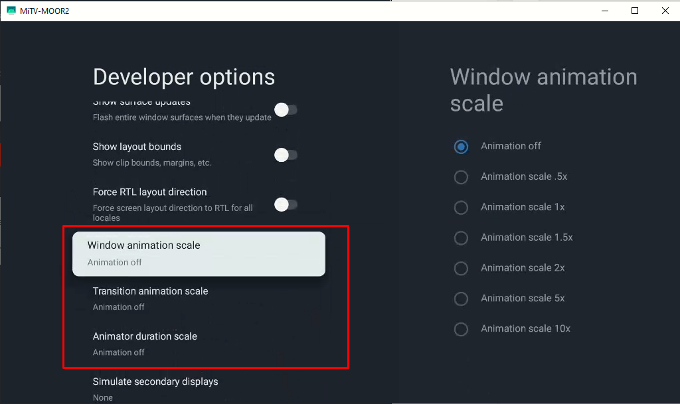This screenshot has width=680, height=404.
Task: Open the Window animation scale setting
Action: 199,254
